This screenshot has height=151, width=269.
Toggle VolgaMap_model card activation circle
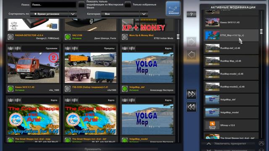(x=125, y=140)
